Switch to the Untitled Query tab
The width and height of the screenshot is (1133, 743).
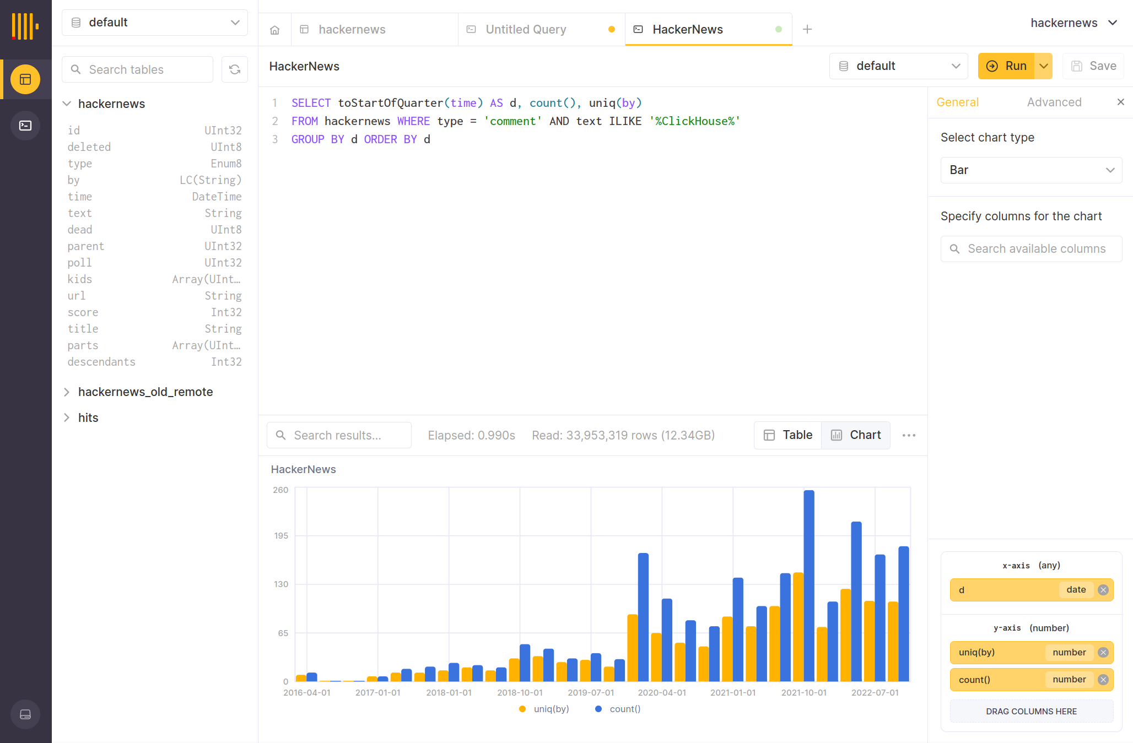[x=526, y=30]
